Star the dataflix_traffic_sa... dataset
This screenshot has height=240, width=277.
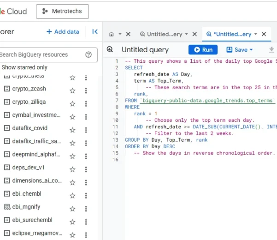click(x=72, y=143)
